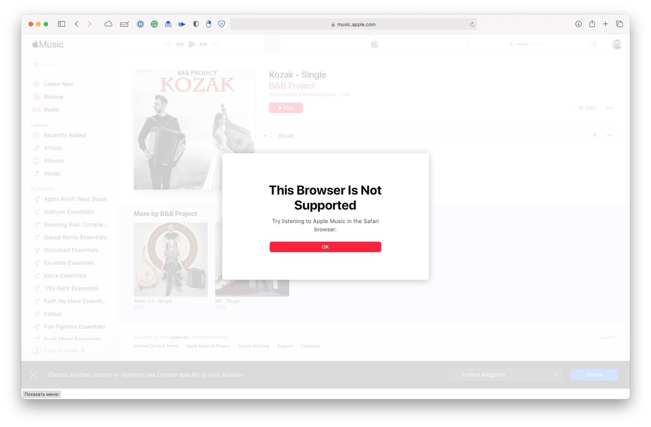
Task: Click OK in the unsupported browser dialog
Action: [325, 247]
